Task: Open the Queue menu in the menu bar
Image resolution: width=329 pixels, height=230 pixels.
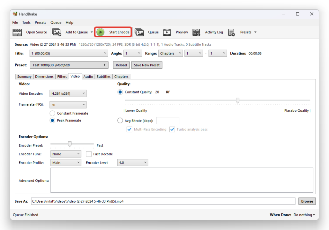Action: [x=56, y=23]
